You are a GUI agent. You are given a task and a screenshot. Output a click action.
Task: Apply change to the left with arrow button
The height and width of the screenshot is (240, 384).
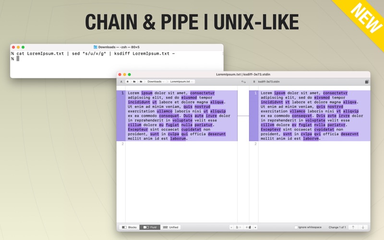[248, 228]
